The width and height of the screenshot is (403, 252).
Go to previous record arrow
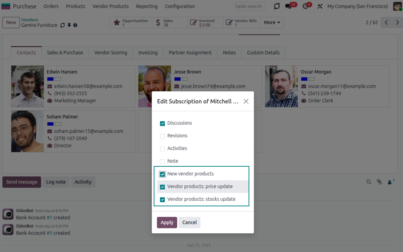pyautogui.click(x=386, y=22)
